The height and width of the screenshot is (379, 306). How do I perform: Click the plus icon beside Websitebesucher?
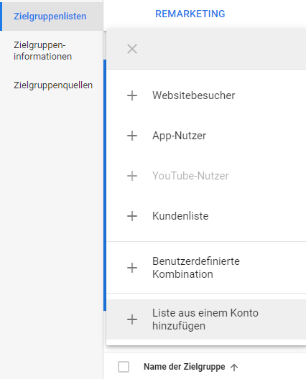point(132,95)
